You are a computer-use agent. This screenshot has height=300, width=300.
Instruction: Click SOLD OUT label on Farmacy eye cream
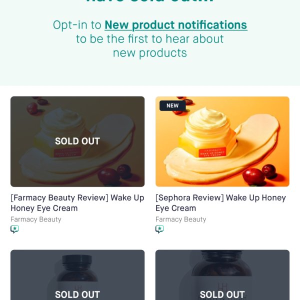click(77, 141)
